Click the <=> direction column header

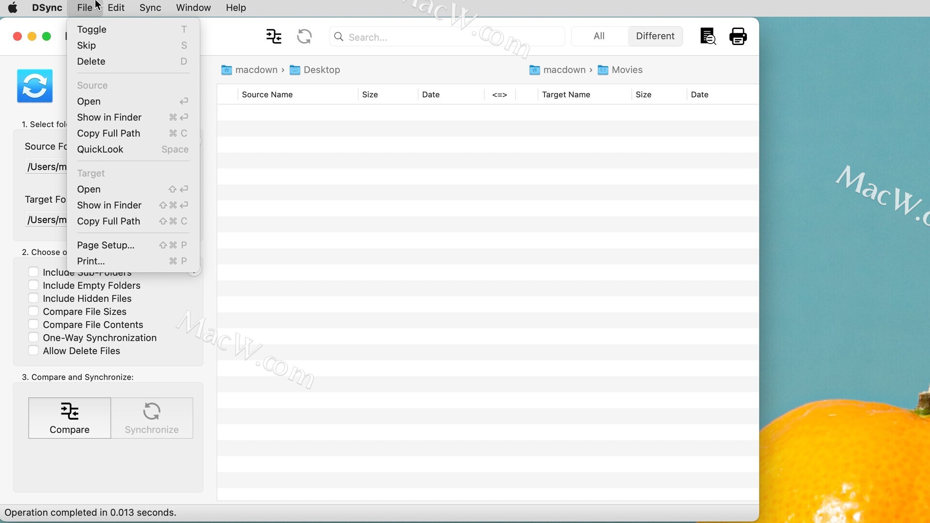[x=499, y=94]
